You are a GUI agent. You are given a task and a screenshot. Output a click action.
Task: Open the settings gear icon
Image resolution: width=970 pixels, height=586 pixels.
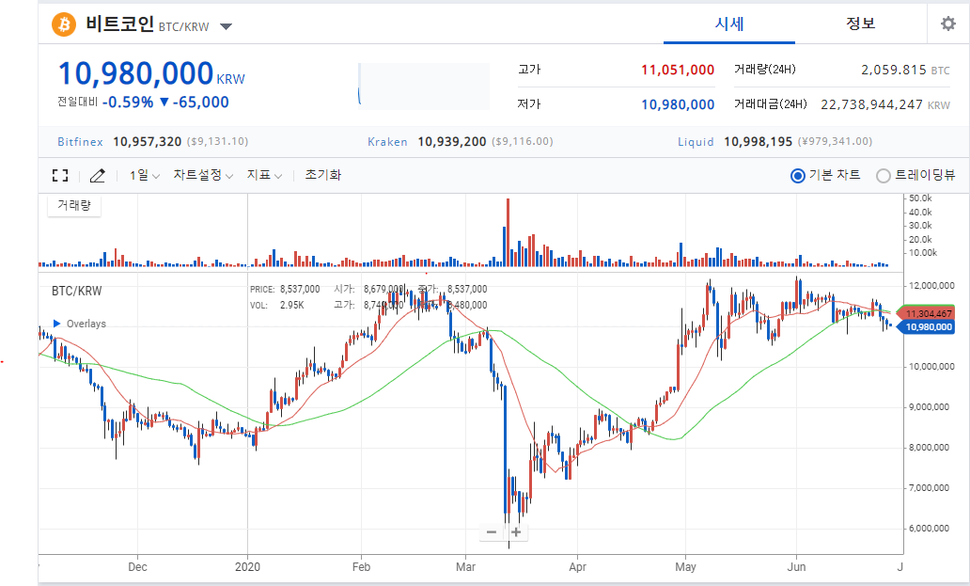pos(947,24)
